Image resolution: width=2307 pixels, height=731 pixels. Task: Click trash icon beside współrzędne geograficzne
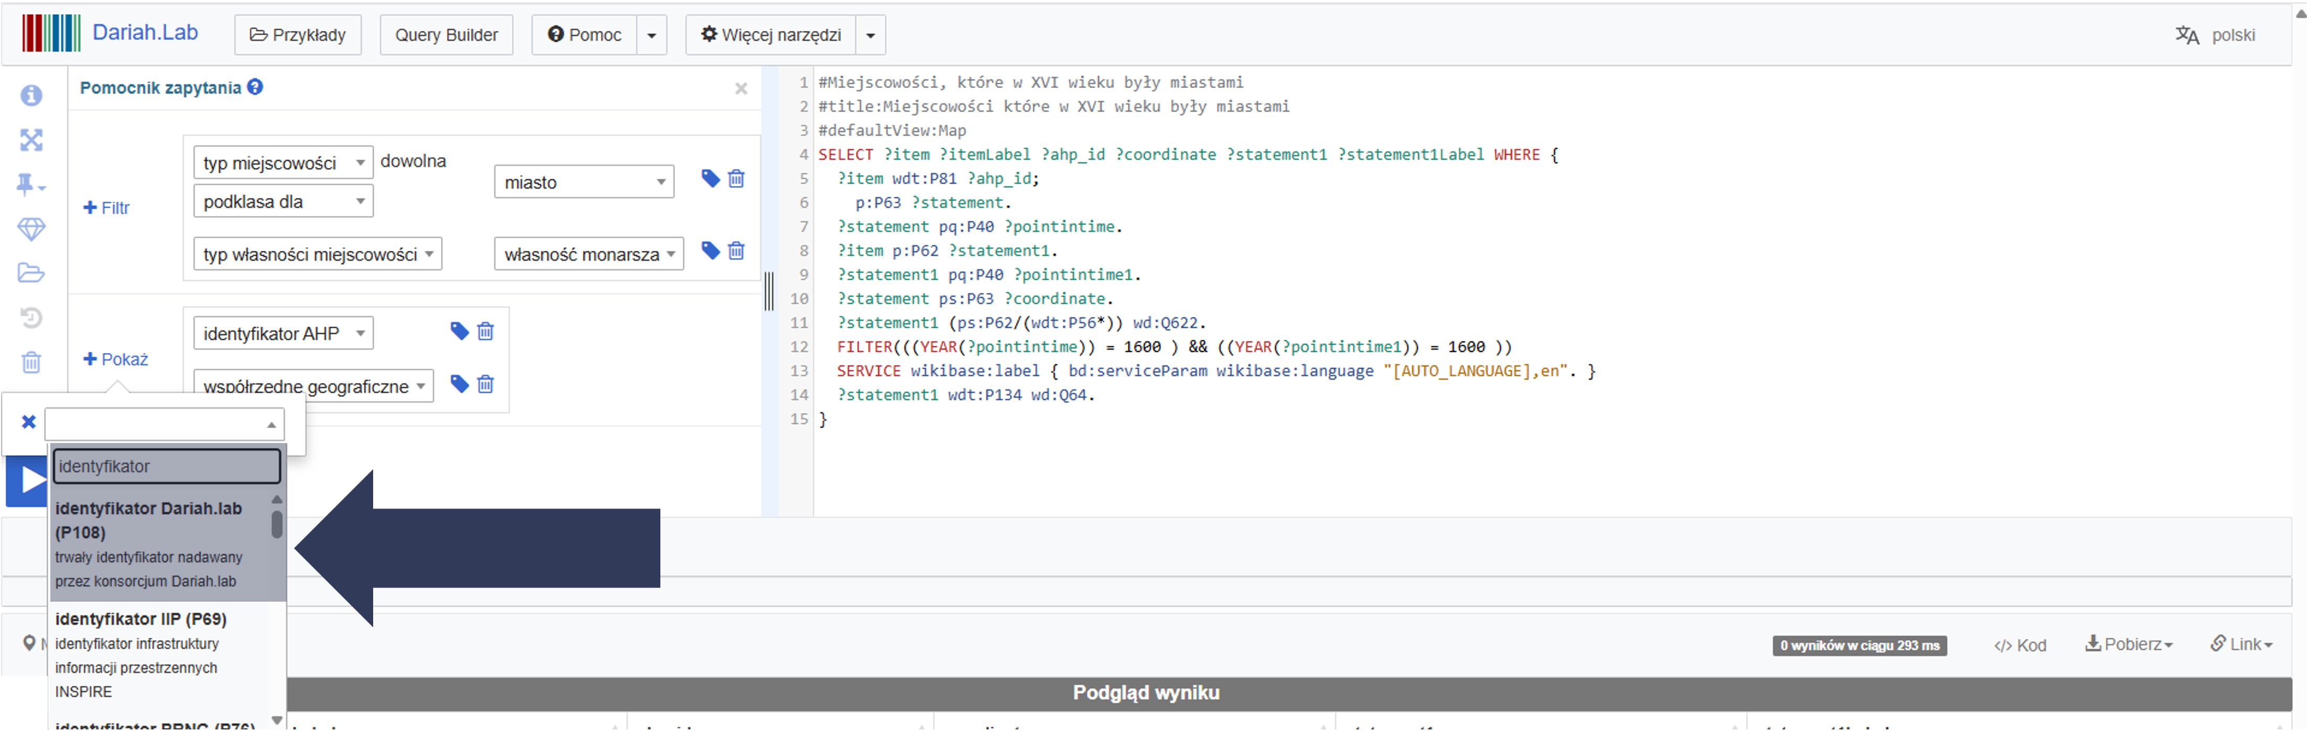pyautogui.click(x=485, y=385)
